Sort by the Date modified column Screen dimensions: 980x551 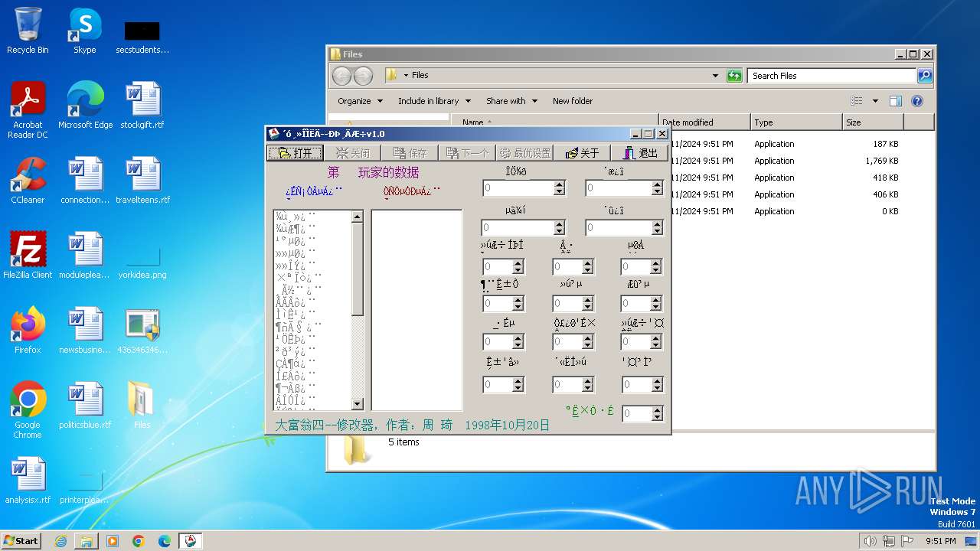point(704,122)
